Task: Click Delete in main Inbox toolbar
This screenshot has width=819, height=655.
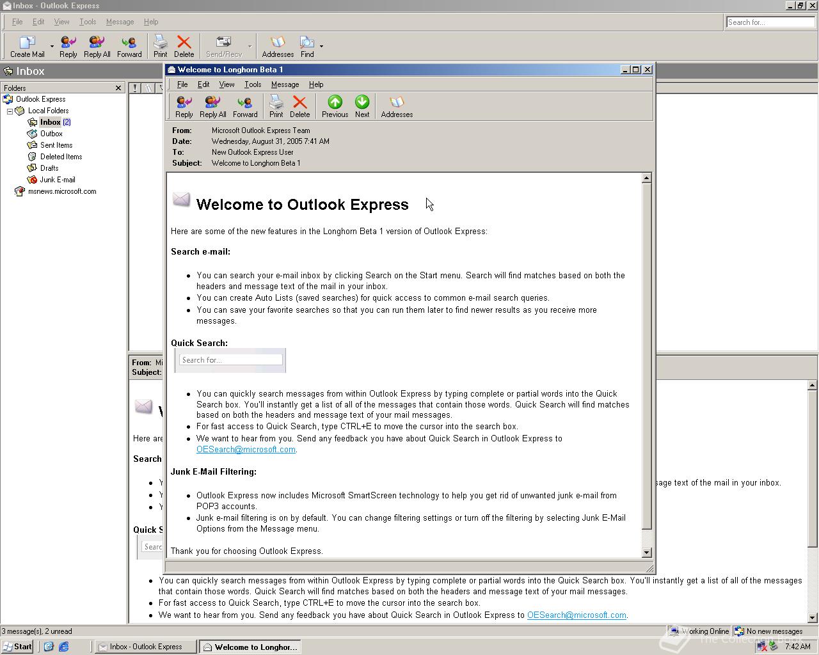Action: (x=184, y=47)
